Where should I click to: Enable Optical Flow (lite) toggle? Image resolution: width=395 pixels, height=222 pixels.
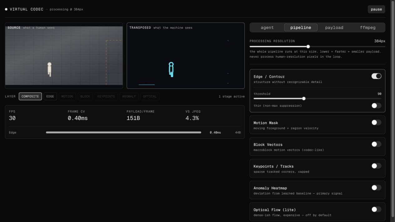pyautogui.click(x=376, y=209)
